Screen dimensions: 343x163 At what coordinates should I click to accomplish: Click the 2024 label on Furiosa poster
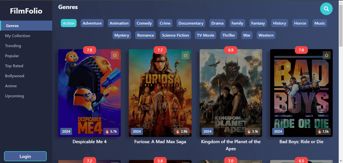coord(137,131)
